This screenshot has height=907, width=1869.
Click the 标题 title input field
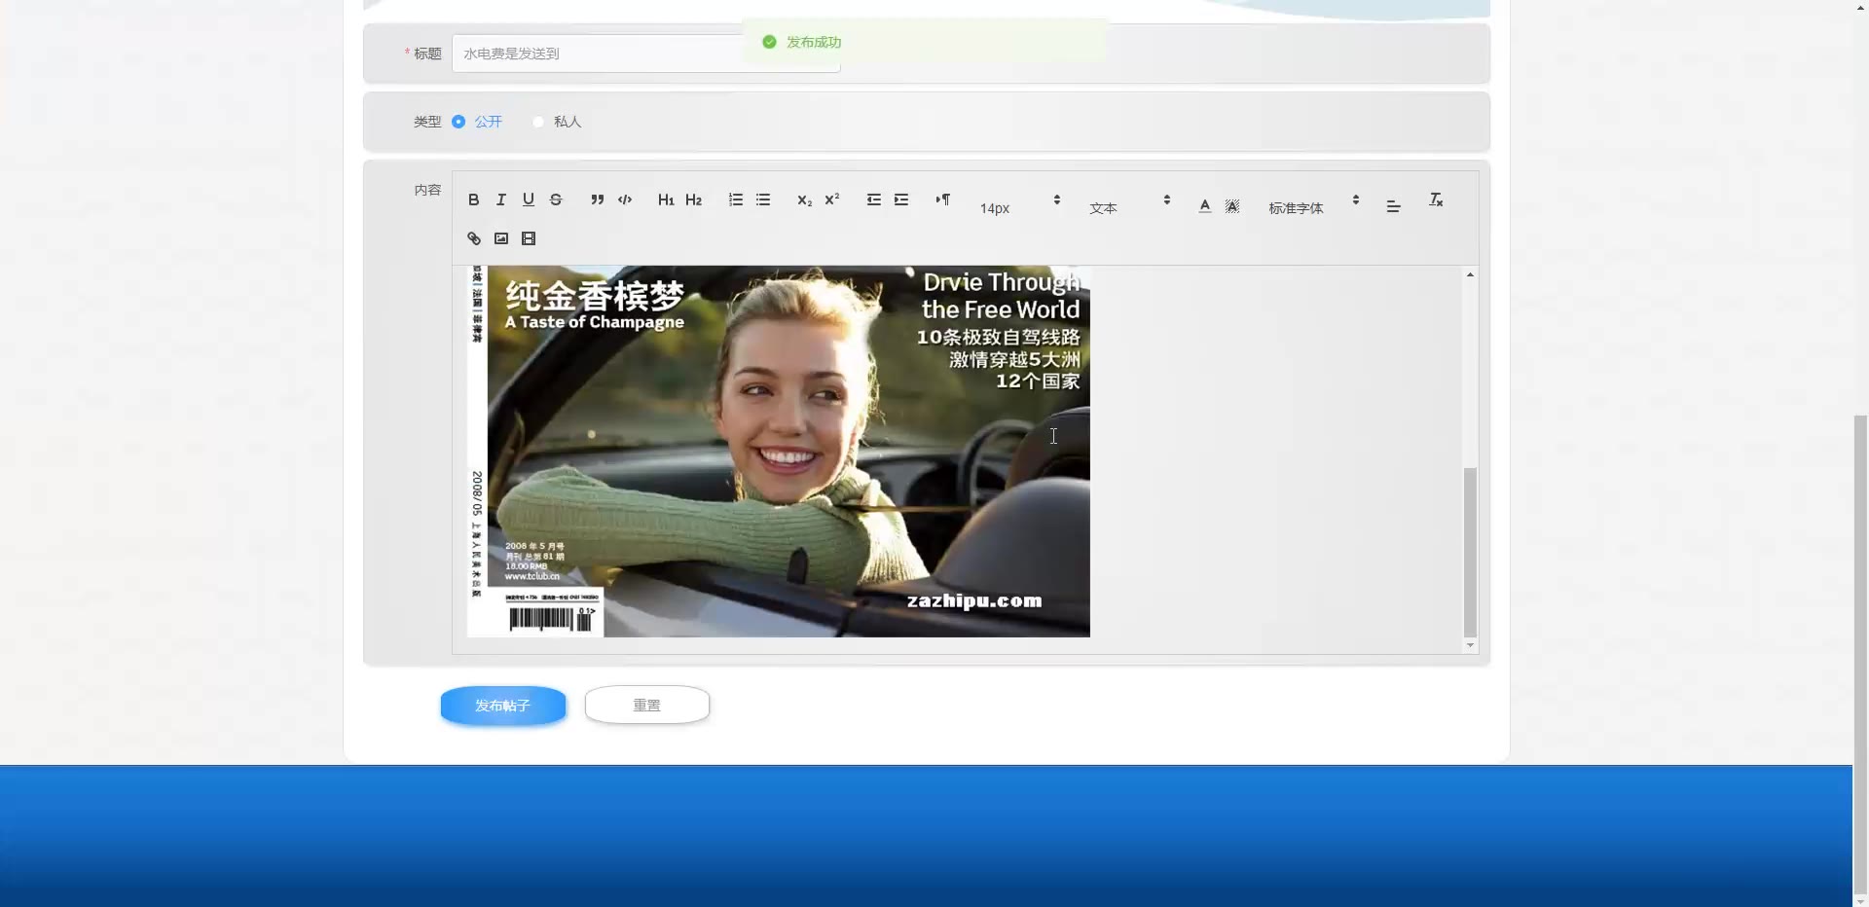click(645, 54)
